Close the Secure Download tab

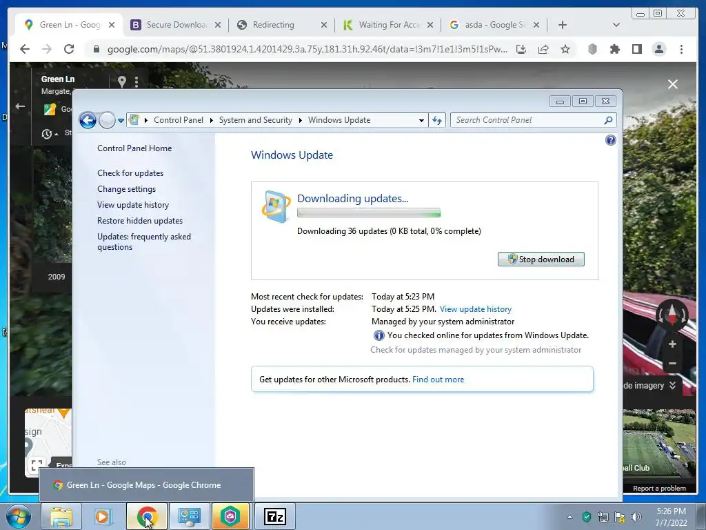[217, 25]
